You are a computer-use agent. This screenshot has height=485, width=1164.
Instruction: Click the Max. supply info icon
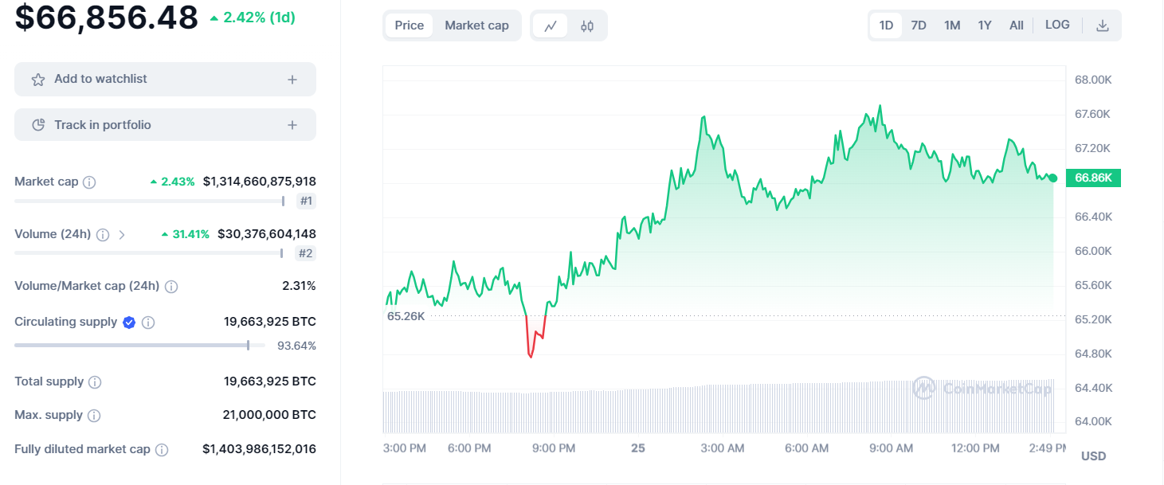(94, 416)
